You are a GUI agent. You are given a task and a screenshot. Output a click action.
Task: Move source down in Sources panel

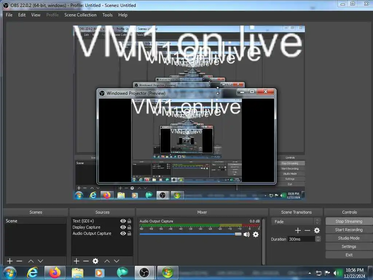click(117, 261)
